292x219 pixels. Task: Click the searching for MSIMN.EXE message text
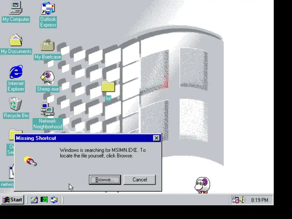coord(103,153)
